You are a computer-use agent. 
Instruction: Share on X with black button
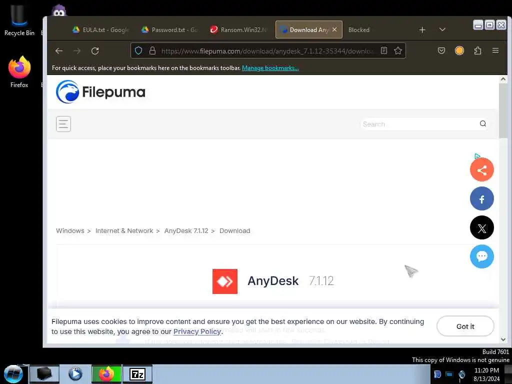[481, 227]
